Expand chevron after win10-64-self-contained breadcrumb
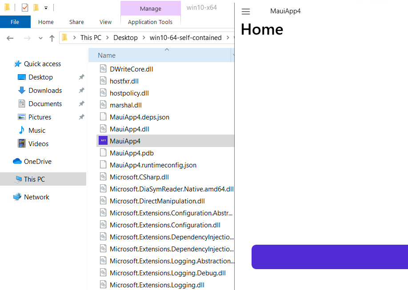408x290 pixels. (228, 38)
